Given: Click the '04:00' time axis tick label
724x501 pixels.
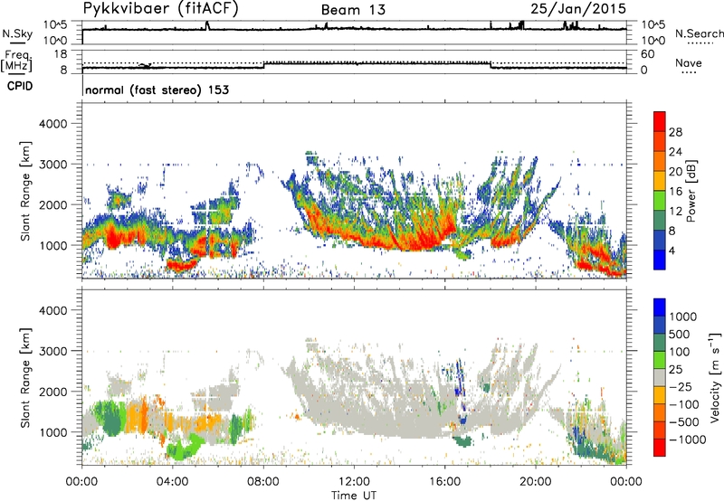Looking at the screenshot, I should pyautogui.click(x=172, y=482).
